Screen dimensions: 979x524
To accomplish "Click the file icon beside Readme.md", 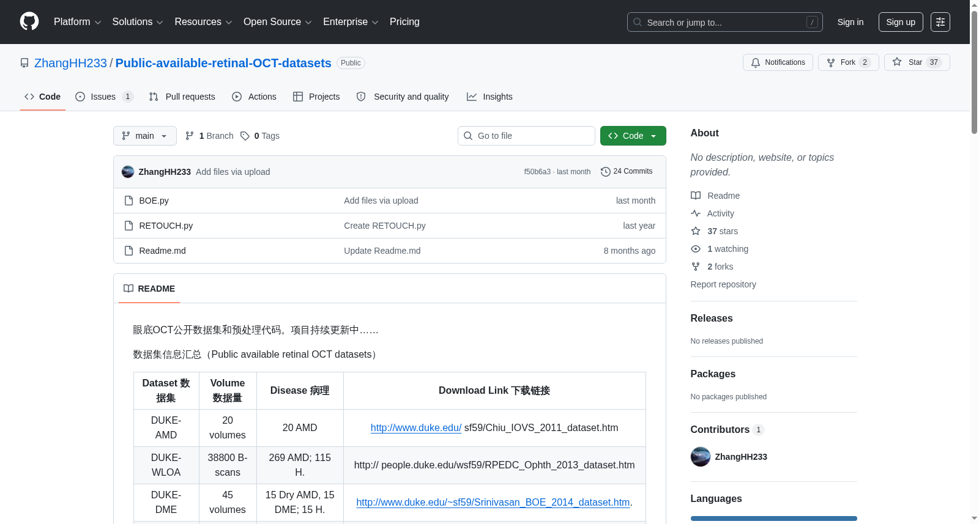I will [128, 251].
